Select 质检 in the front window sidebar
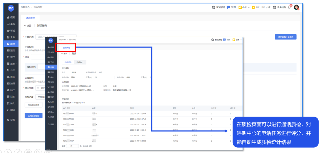 (51, 67)
